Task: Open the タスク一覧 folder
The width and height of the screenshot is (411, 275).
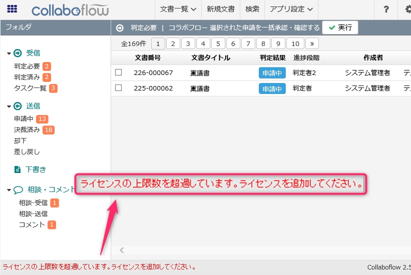Action: click(30, 88)
